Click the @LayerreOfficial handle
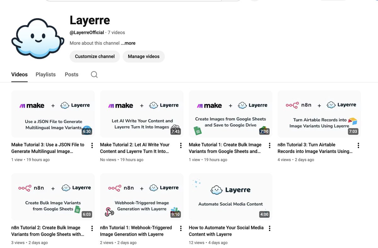 tap(87, 32)
